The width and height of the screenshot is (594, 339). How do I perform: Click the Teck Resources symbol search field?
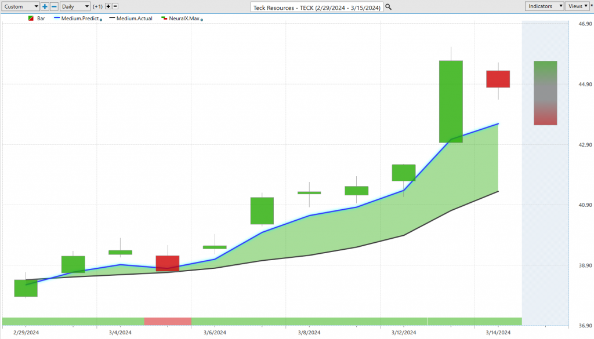pyautogui.click(x=317, y=7)
